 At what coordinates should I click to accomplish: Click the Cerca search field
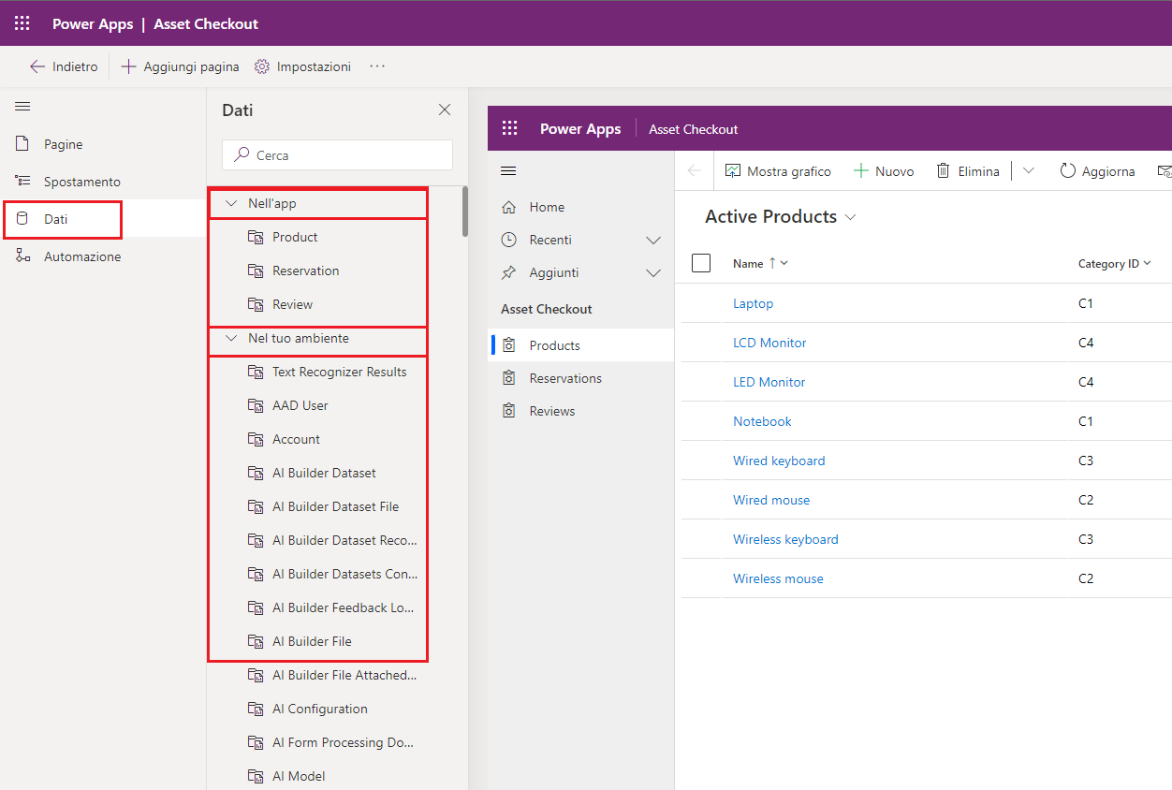tap(337, 155)
